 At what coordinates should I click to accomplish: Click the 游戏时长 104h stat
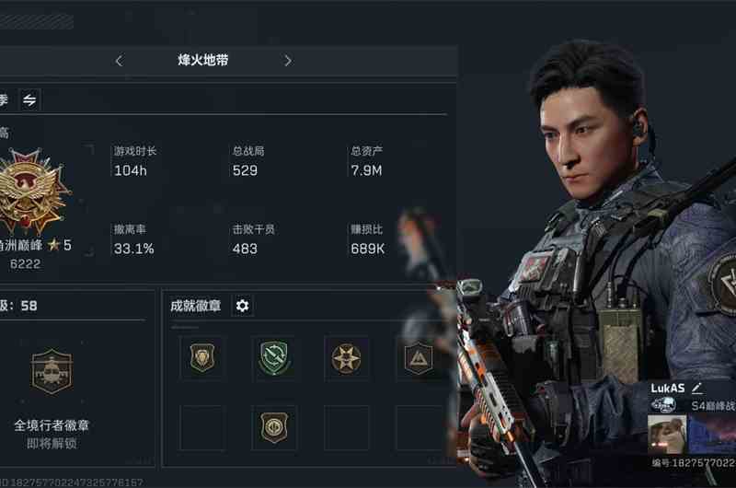coord(135,161)
